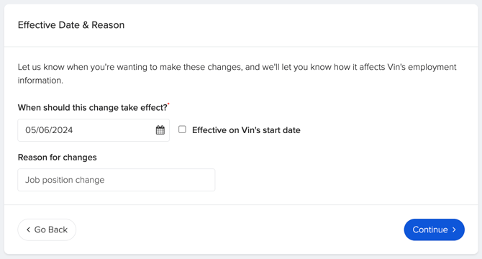Toggle via the "Effective on Vin's start date" label
Image resolution: width=482 pixels, height=259 pixels.
pyautogui.click(x=246, y=130)
